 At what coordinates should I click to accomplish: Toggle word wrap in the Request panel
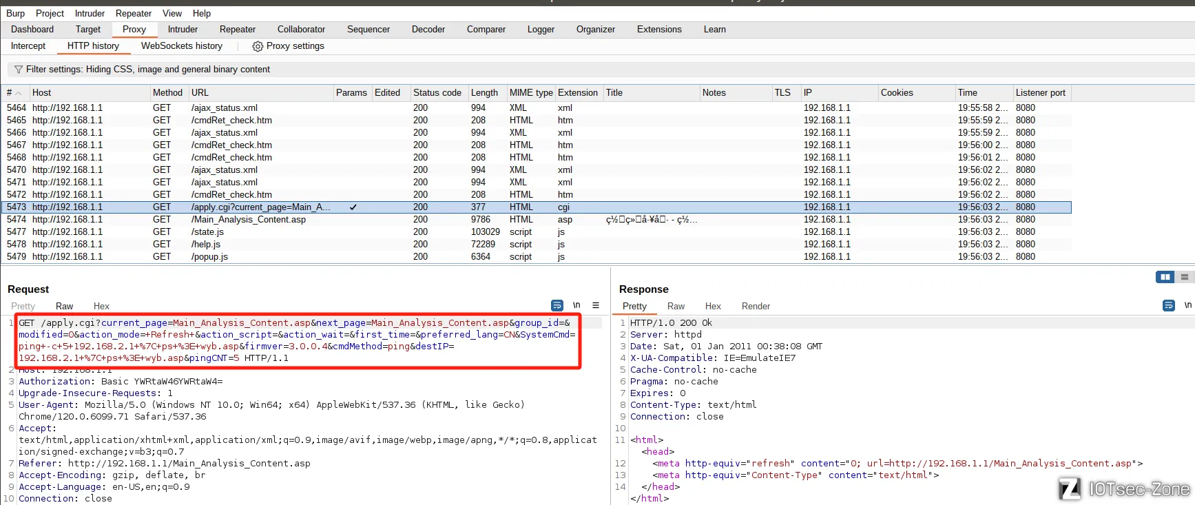pyautogui.click(x=557, y=305)
